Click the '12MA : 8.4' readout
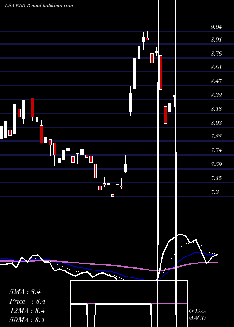 (x=27, y=311)
